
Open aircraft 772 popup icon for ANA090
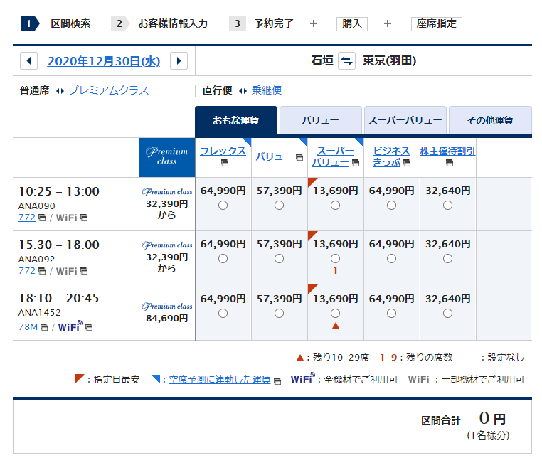[x=42, y=218]
